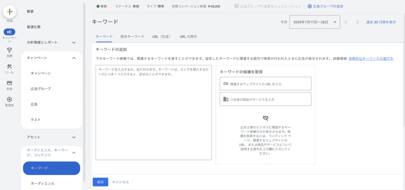Click the タイプ: 標準 text

pyautogui.click(x=155, y=6)
